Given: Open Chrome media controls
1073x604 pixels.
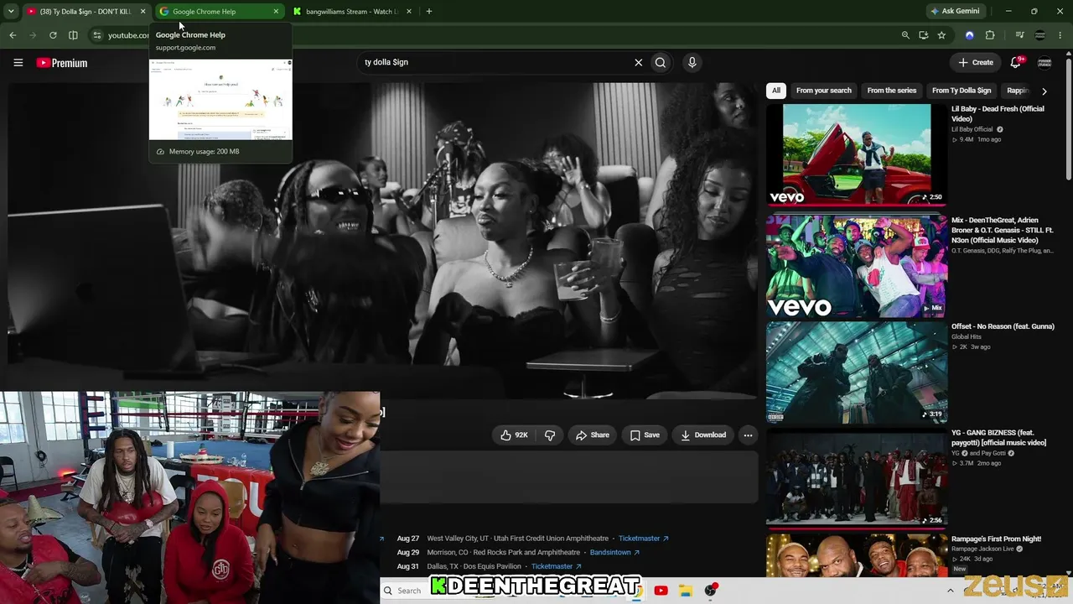Looking at the screenshot, I should [1019, 35].
